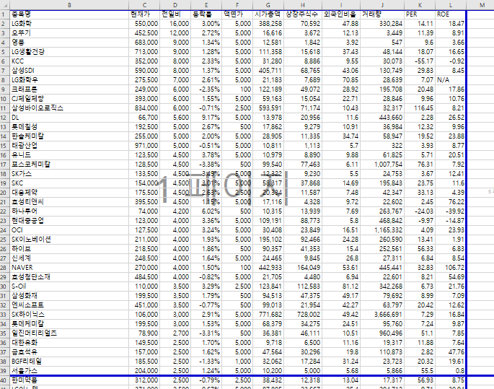Select the S-Oil cell
The image size is (494, 389).
pyautogui.click(x=69, y=287)
